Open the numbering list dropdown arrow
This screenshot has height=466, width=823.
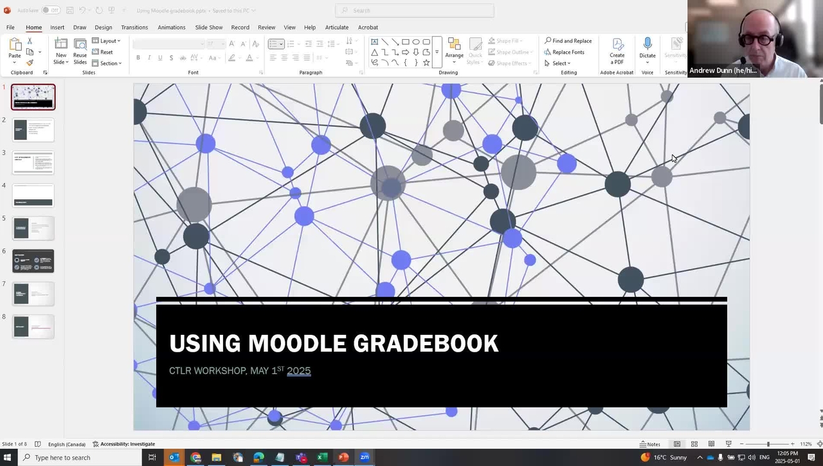point(300,44)
